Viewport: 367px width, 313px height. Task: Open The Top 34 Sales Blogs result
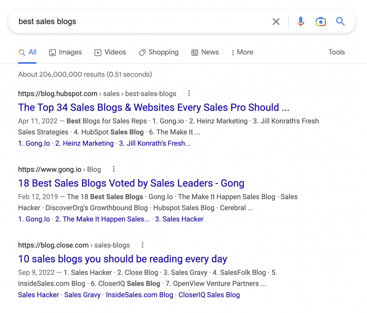pyautogui.click(x=154, y=107)
